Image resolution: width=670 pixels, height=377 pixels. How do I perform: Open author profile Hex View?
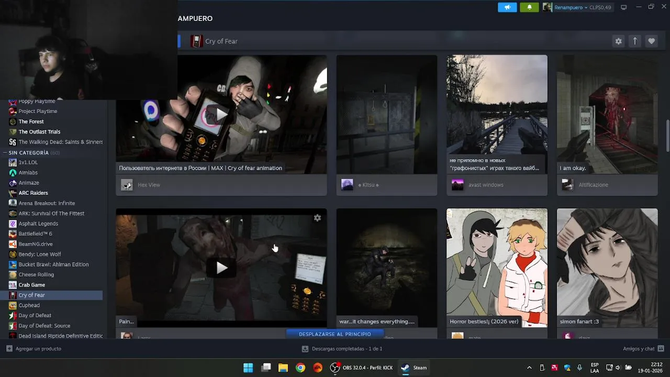[x=149, y=185]
